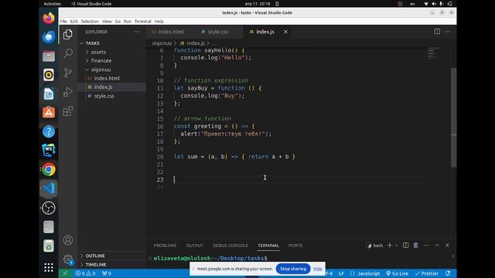Close the terminal panel
This screenshot has height=278, width=495.
point(447,246)
